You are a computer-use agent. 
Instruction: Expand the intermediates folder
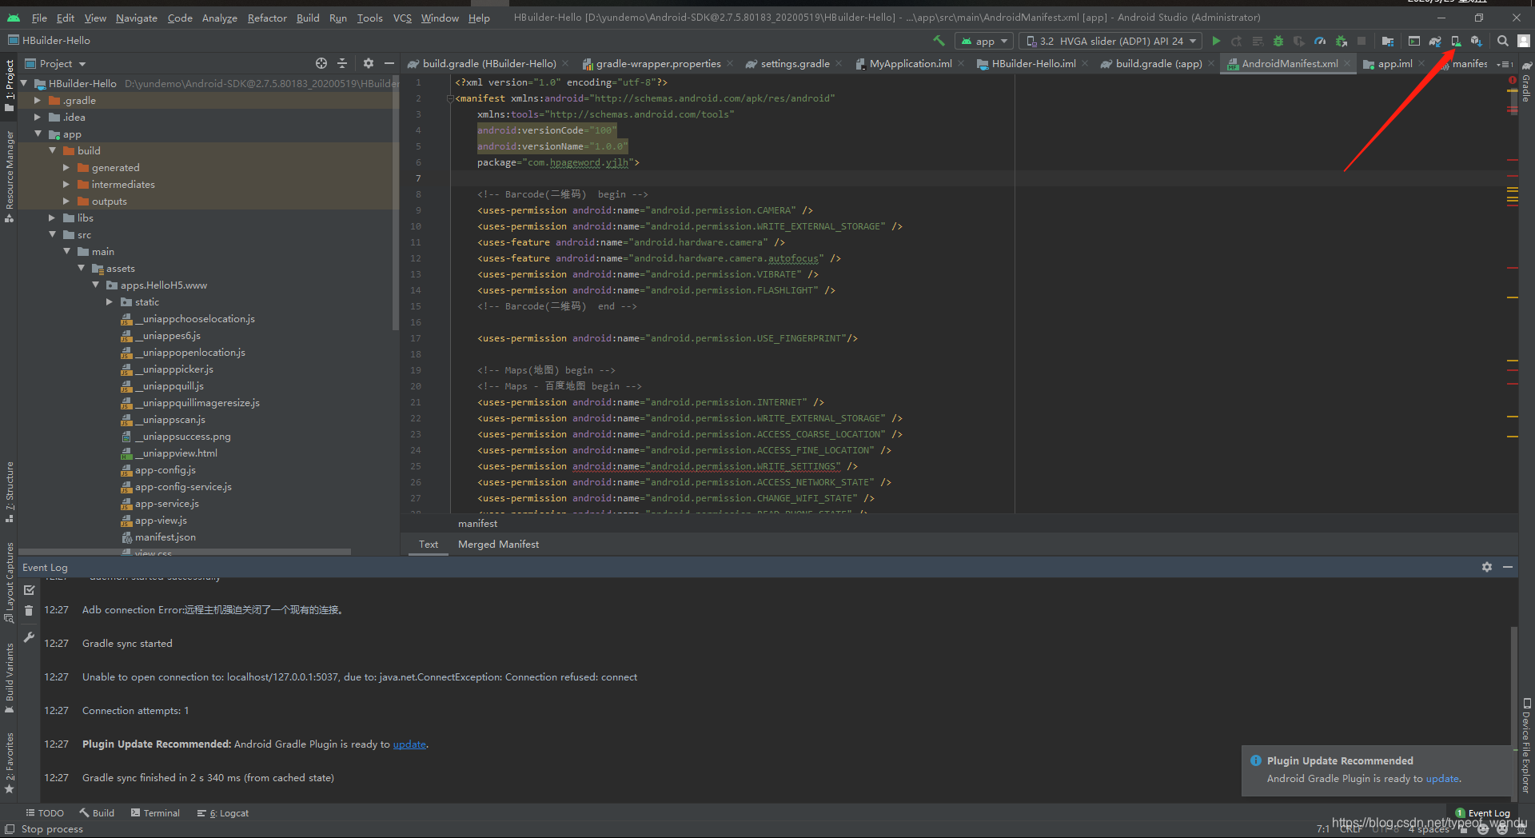pyautogui.click(x=66, y=185)
